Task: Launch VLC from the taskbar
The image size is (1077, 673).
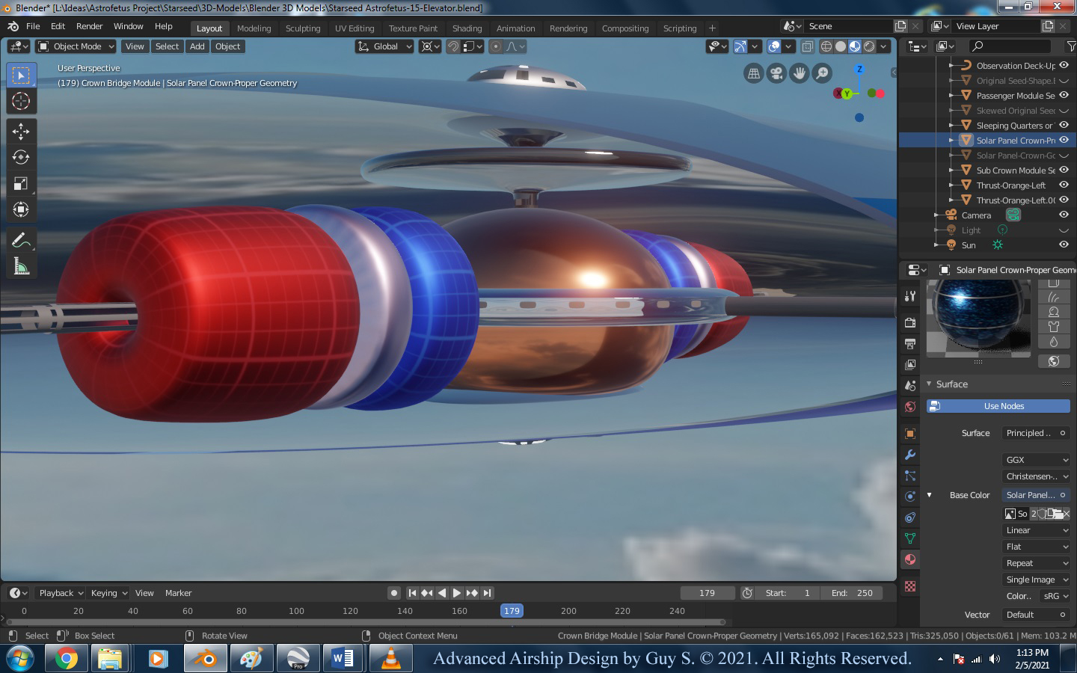Action: click(x=390, y=658)
